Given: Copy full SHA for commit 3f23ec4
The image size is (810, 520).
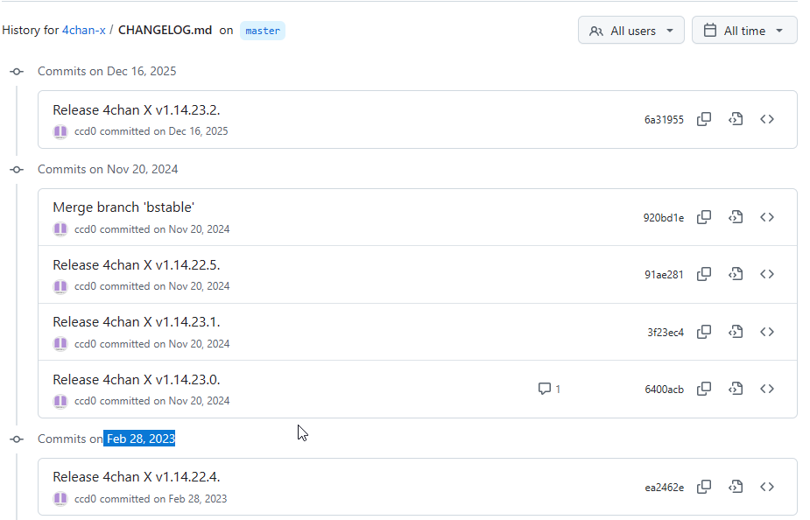Looking at the screenshot, I should pos(703,332).
